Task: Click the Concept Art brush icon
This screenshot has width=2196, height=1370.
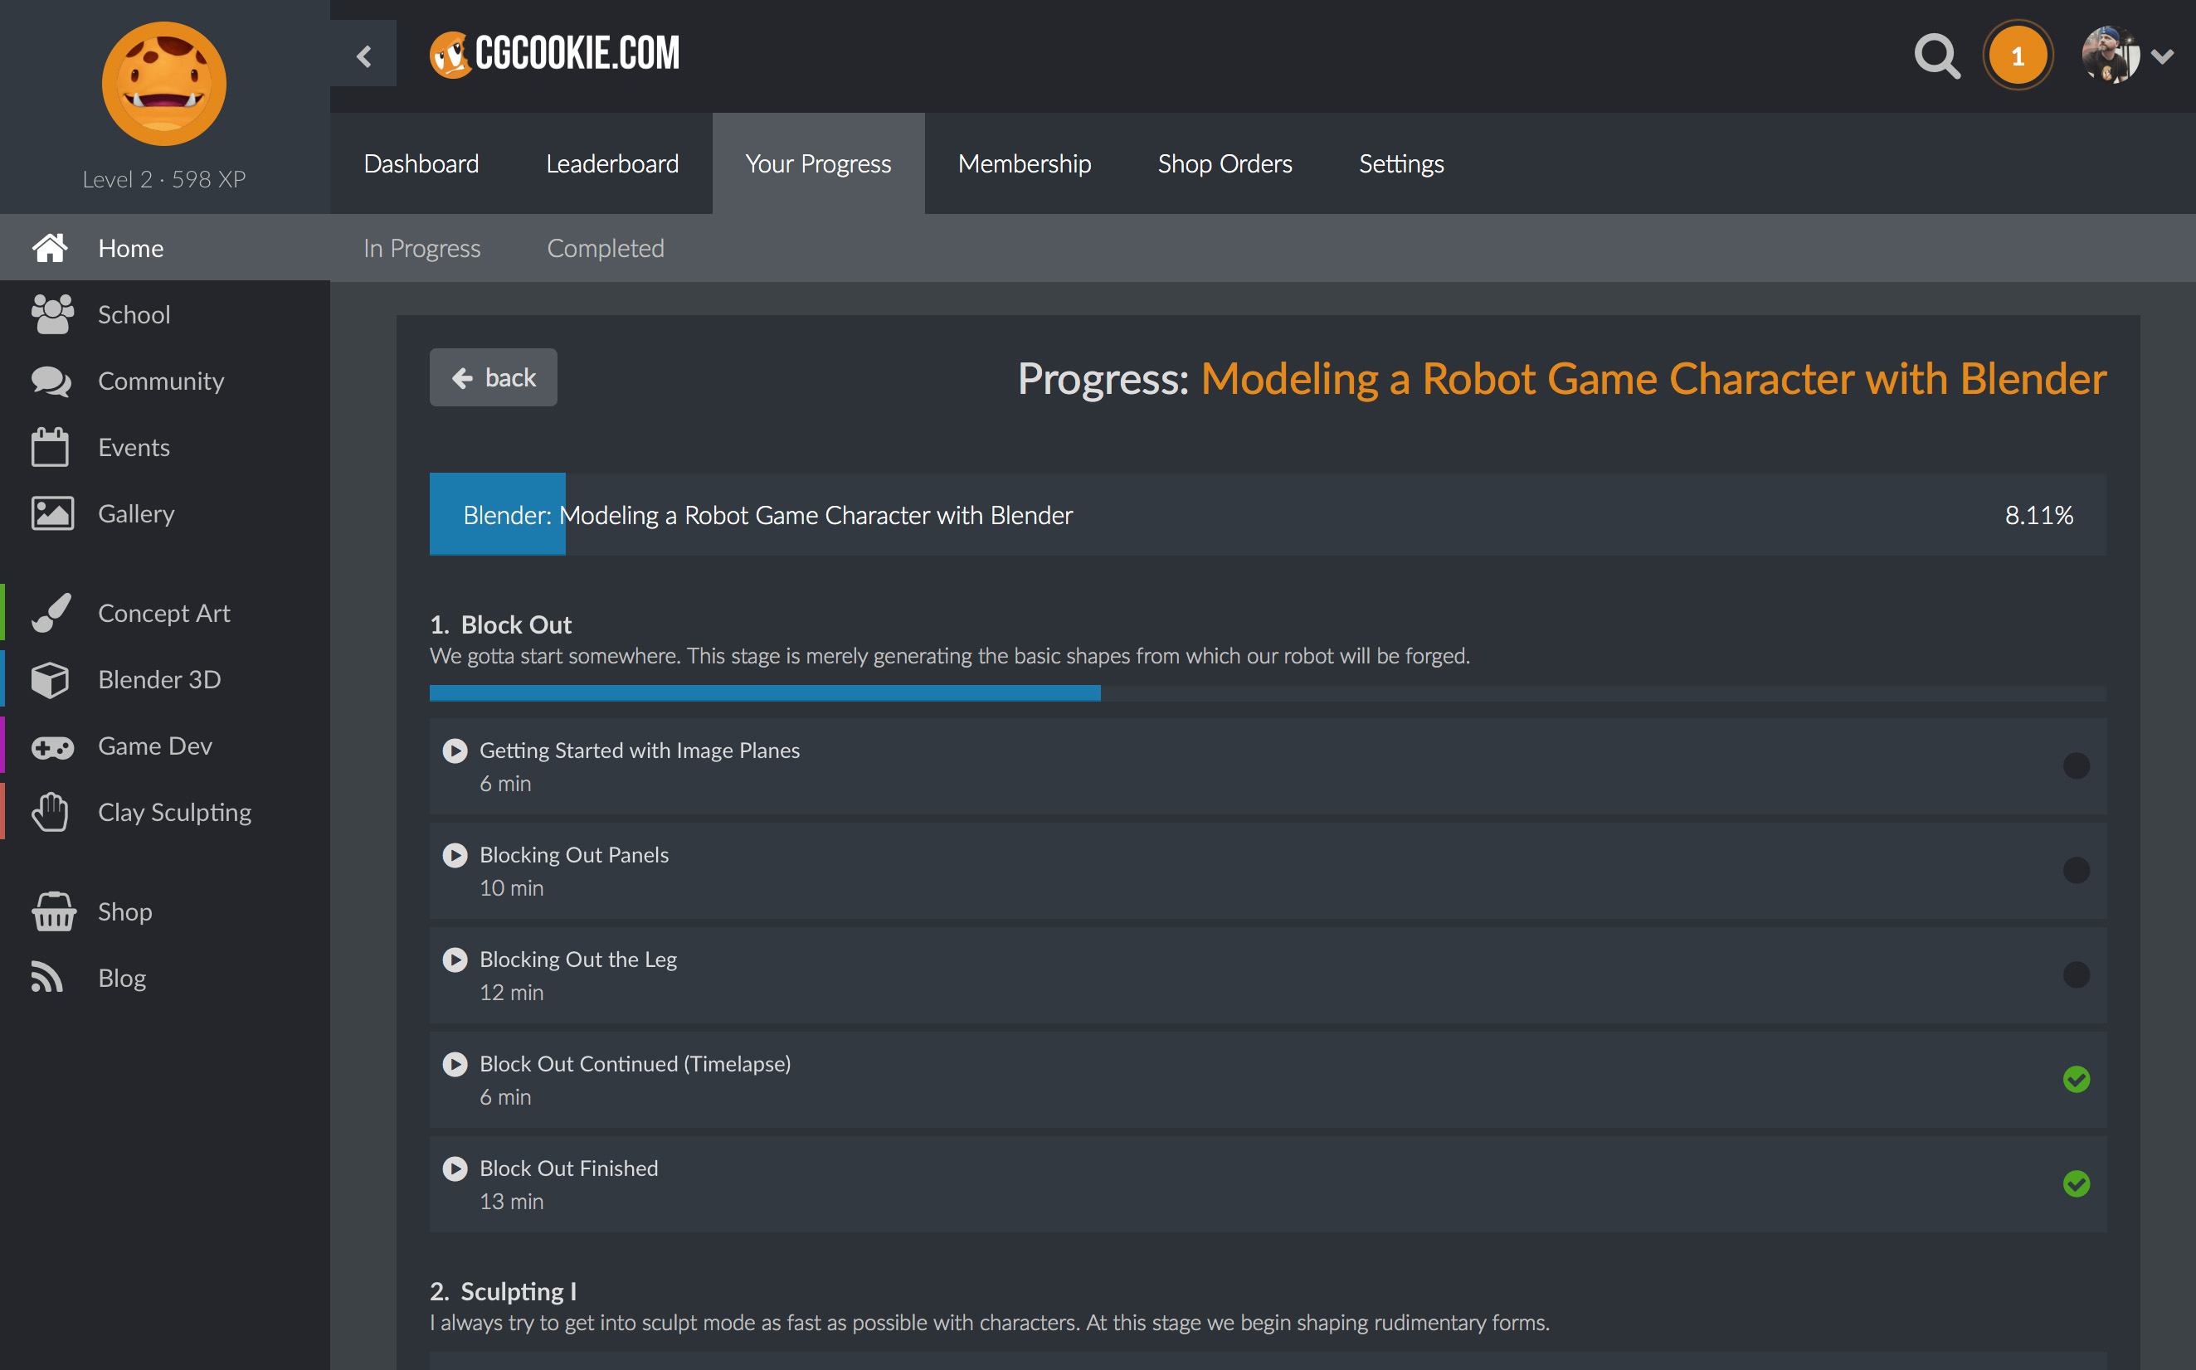Action: [x=51, y=614]
